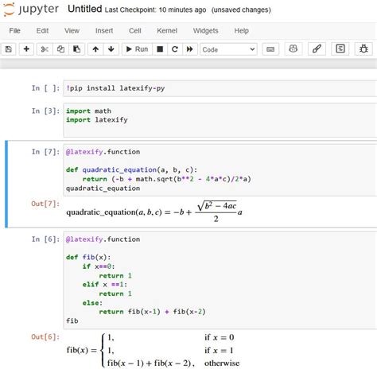377x377 pixels.
Task: Restart and run all cells fast-forward icon
Action: (x=189, y=49)
